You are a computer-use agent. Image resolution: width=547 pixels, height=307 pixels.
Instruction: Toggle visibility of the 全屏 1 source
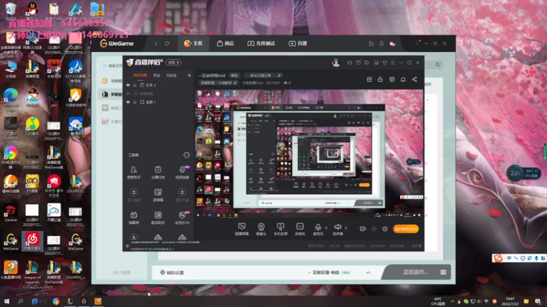[x=128, y=102]
